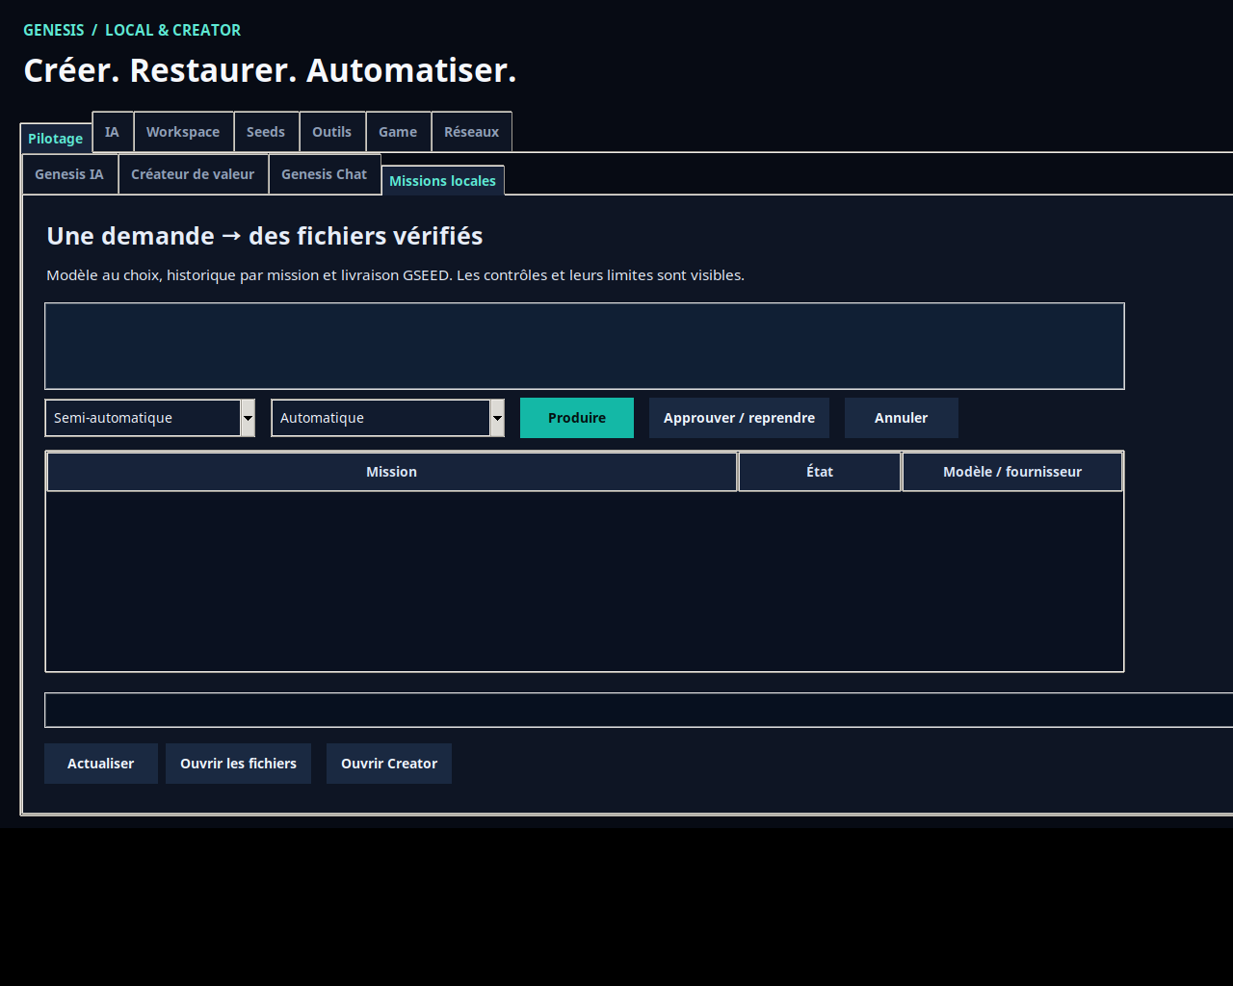This screenshot has height=986, width=1233.
Task: Open the IA tab
Action: coord(113,132)
